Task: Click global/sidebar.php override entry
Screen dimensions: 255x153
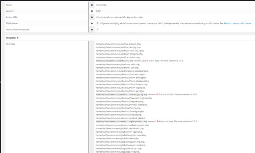Action: (118, 138)
